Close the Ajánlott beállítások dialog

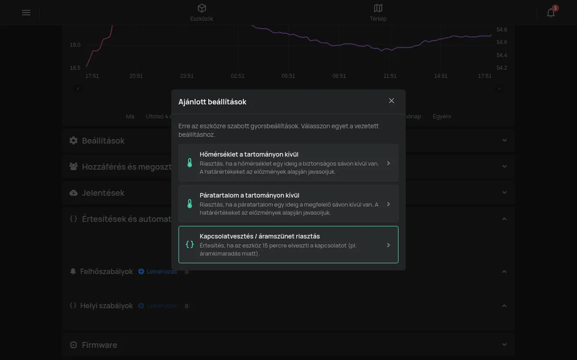point(391,101)
